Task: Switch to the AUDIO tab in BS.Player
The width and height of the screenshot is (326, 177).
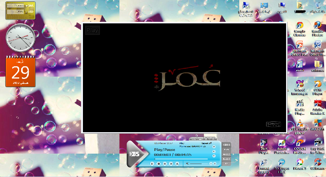Action: tap(227, 154)
